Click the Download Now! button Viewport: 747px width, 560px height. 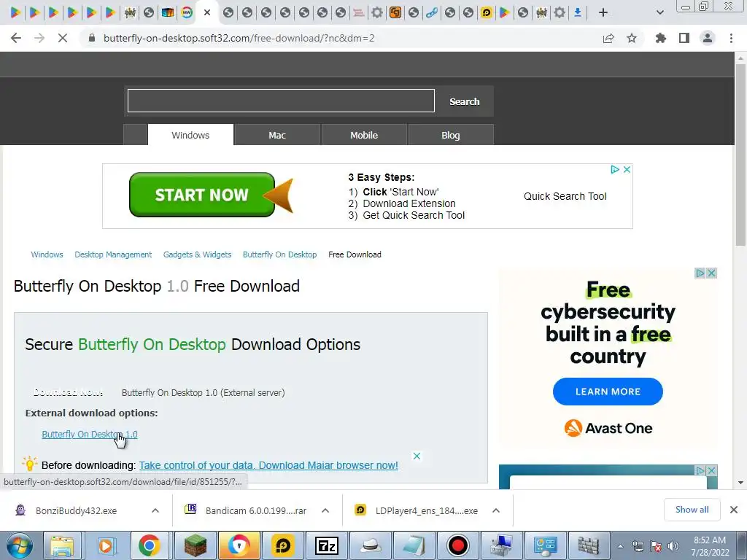[x=68, y=392]
